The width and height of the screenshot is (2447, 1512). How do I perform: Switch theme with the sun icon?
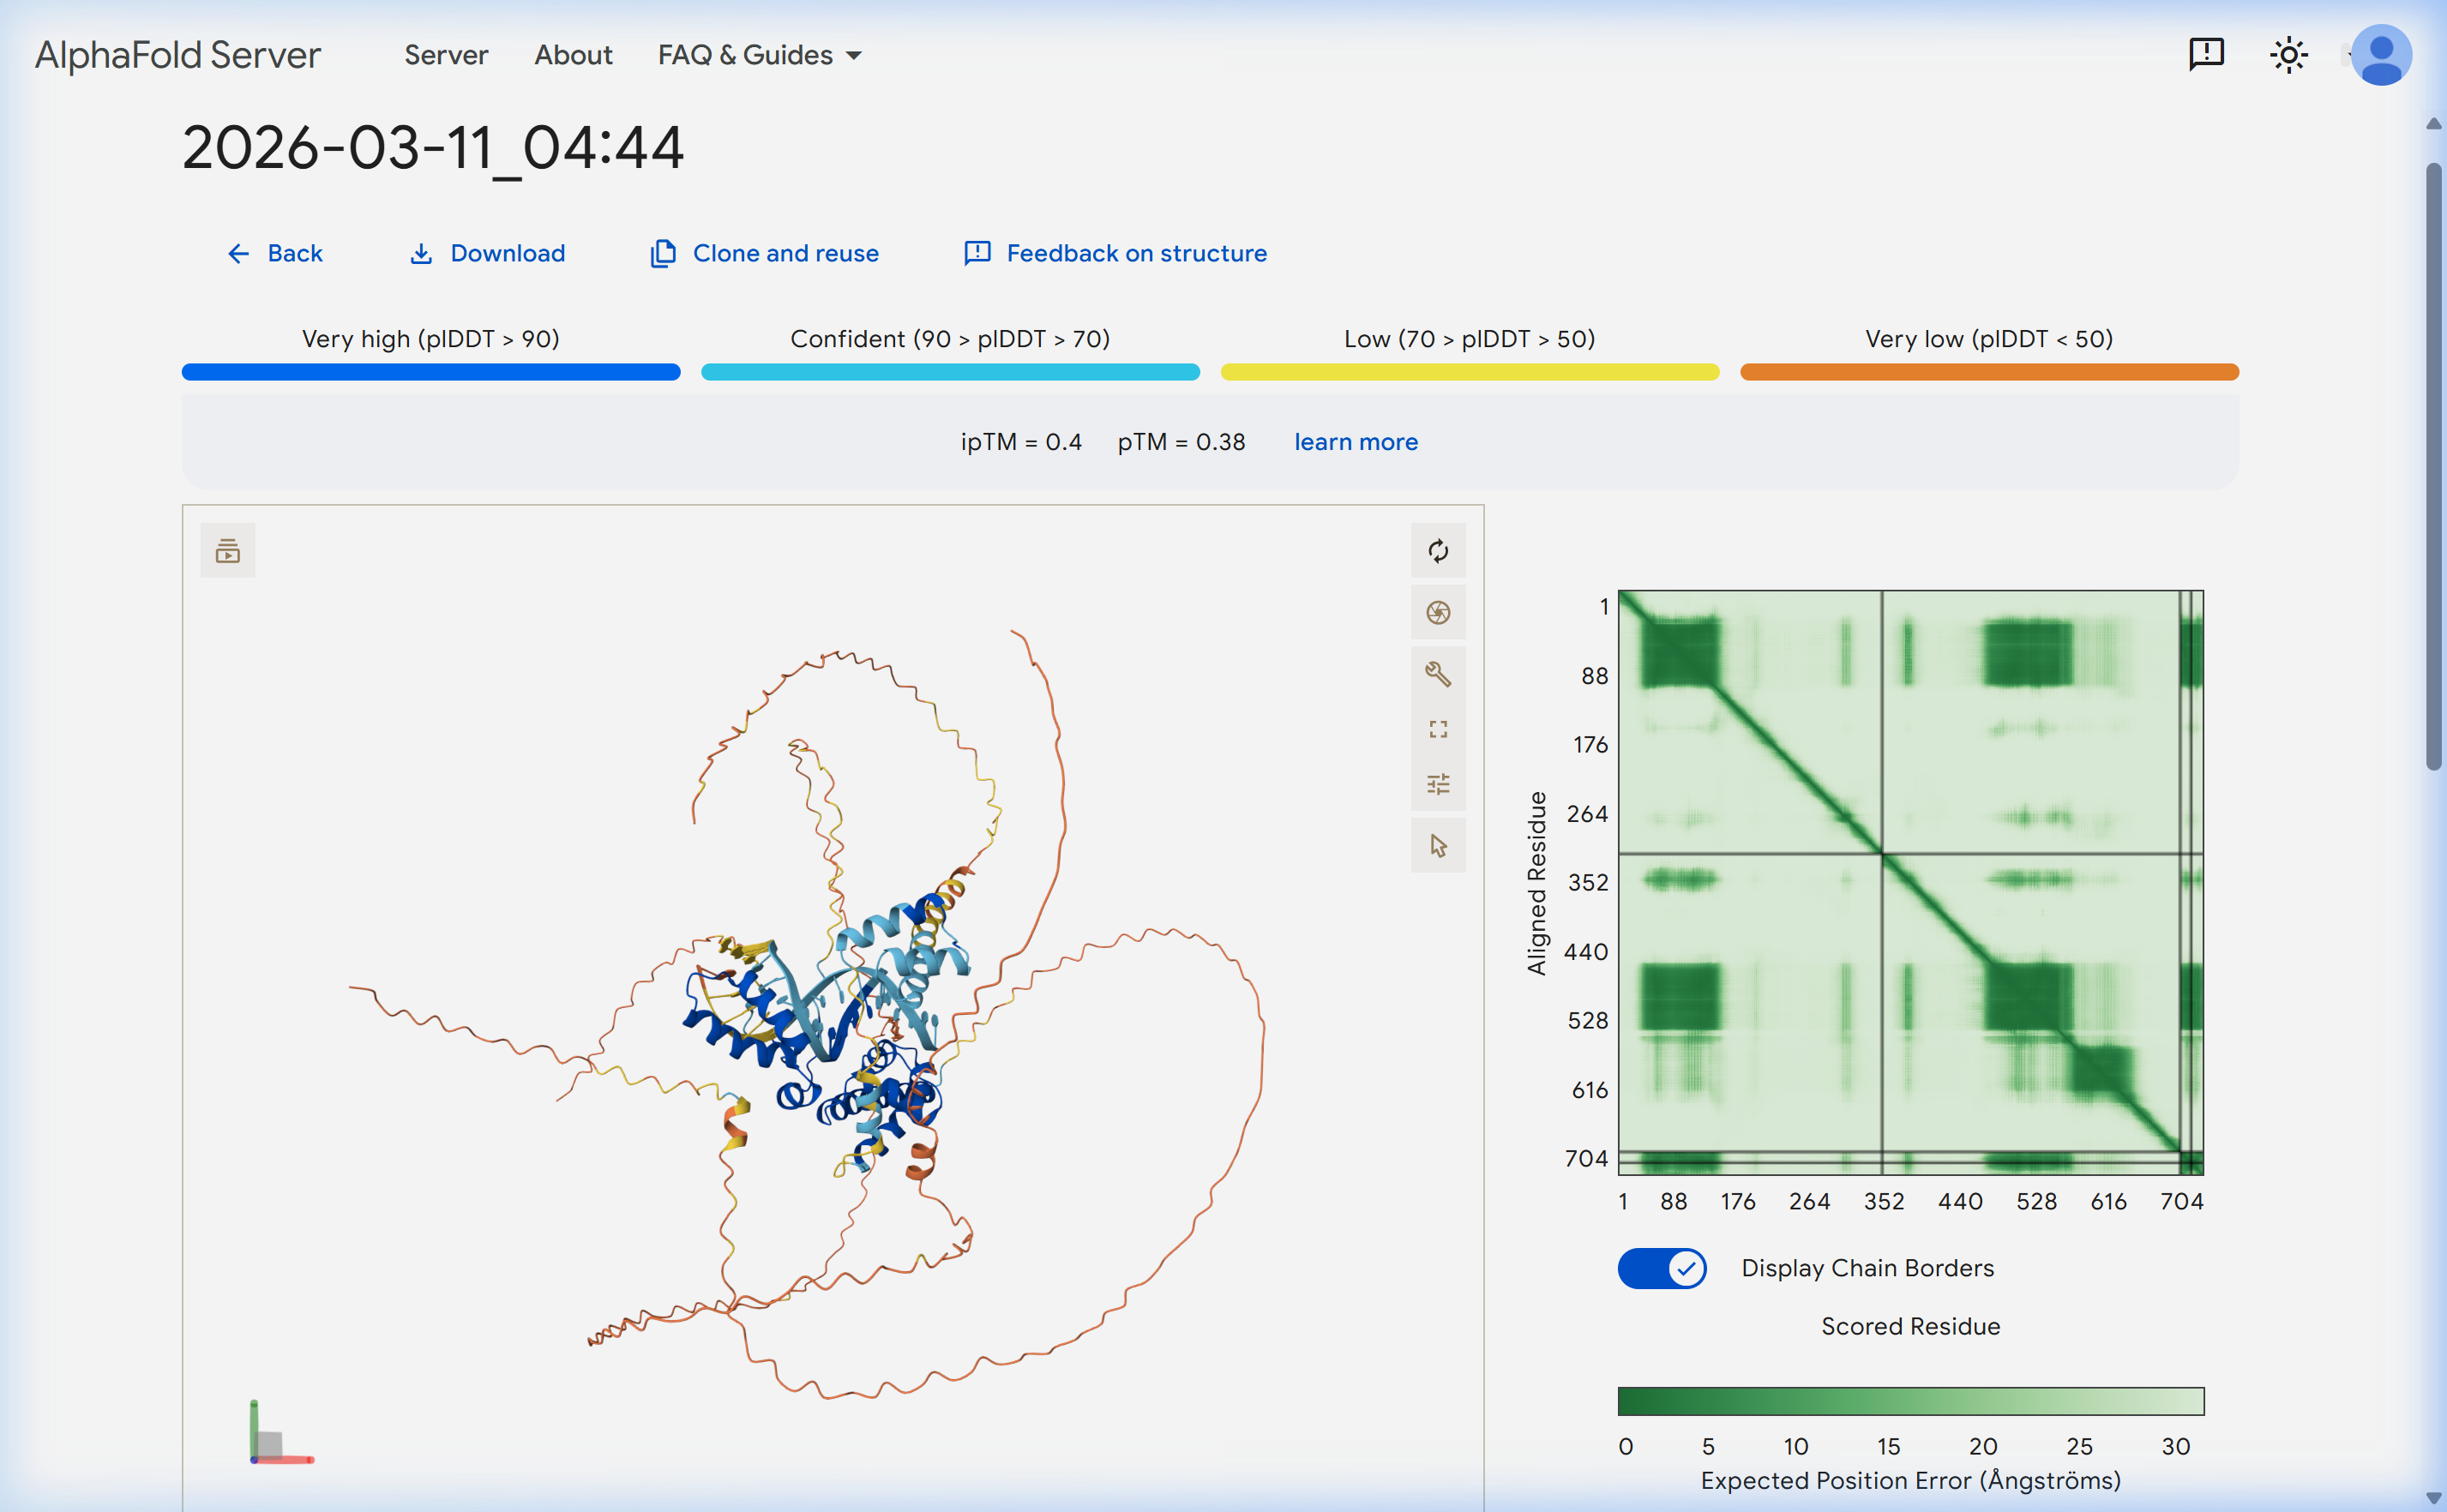pos(2288,54)
